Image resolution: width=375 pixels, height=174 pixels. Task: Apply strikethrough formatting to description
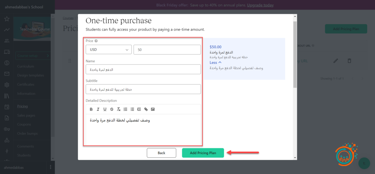point(112,109)
